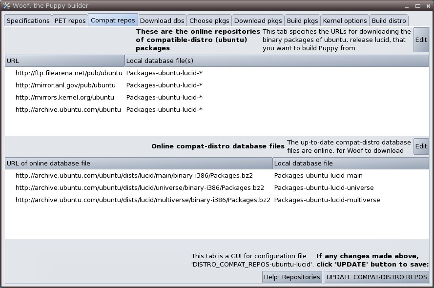
Task: Switch to Build pkgs tab
Action: tap(302, 21)
